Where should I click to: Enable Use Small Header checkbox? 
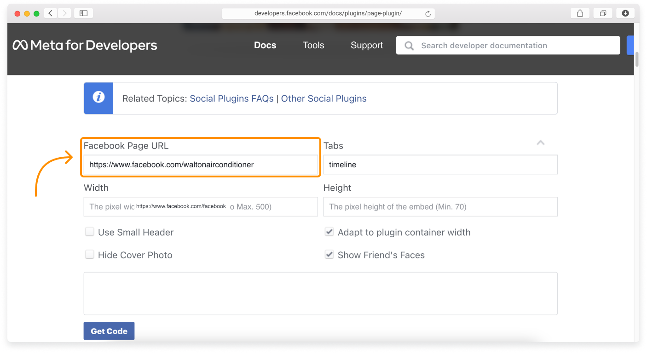tap(89, 232)
